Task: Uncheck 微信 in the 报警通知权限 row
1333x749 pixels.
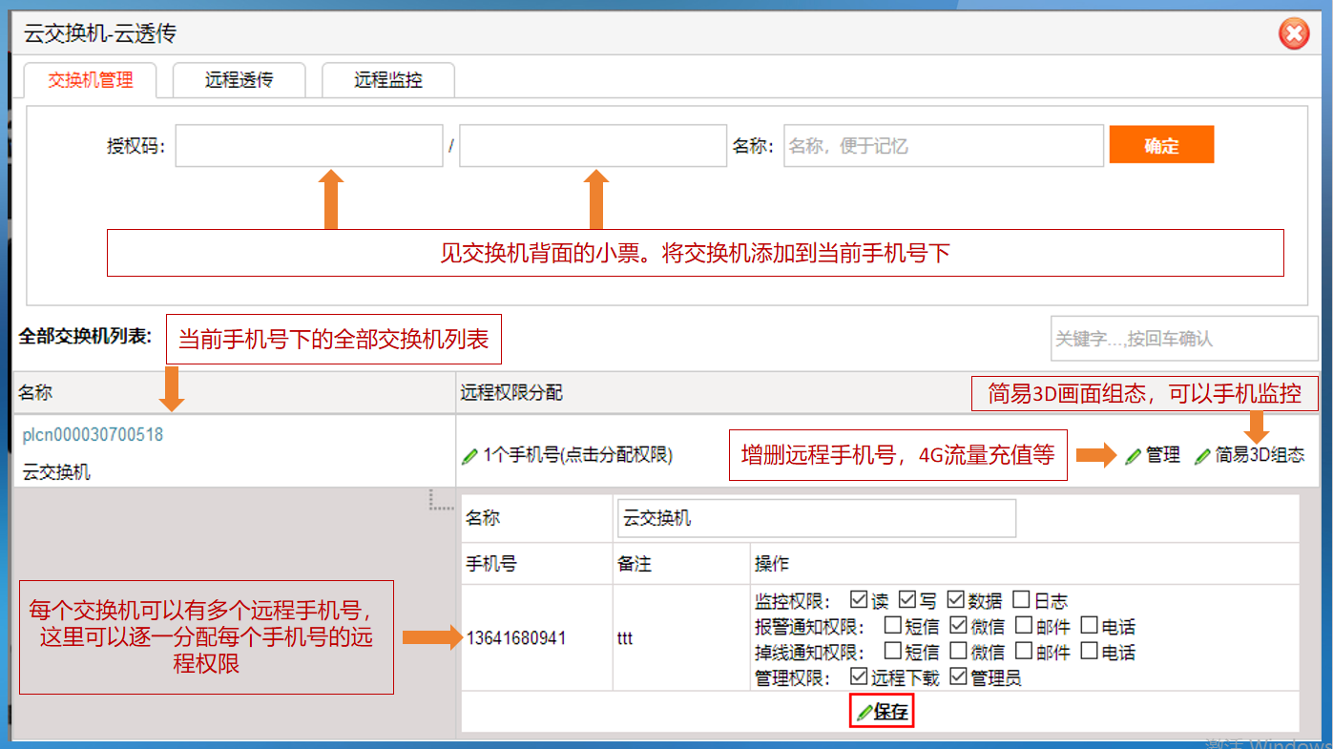Action: coord(959,626)
